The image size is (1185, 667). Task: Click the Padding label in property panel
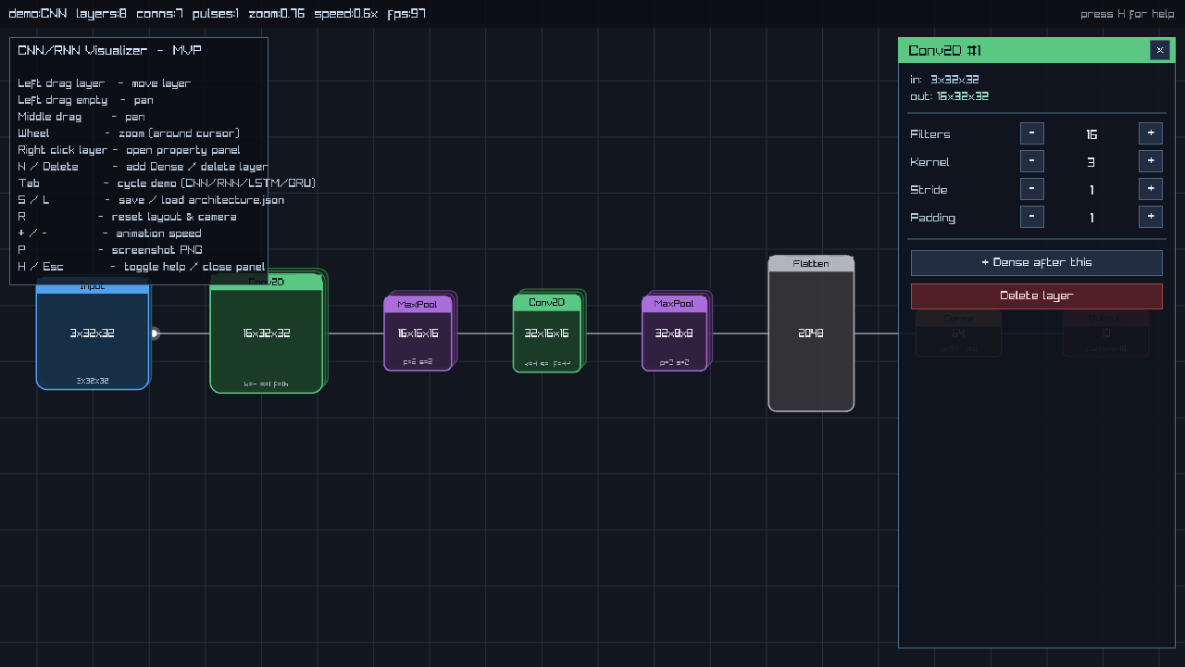coord(933,218)
